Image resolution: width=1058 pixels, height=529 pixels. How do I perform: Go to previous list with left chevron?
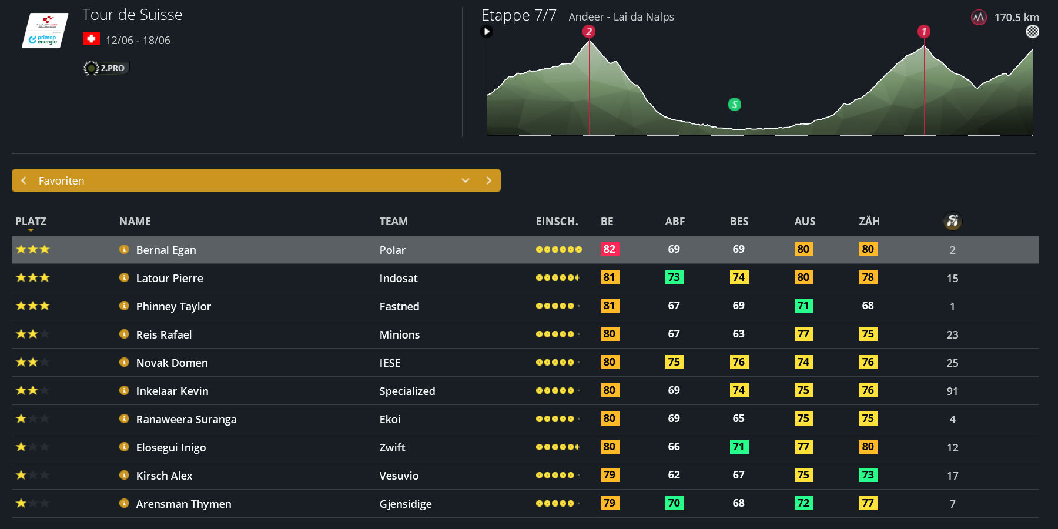pyautogui.click(x=24, y=180)
